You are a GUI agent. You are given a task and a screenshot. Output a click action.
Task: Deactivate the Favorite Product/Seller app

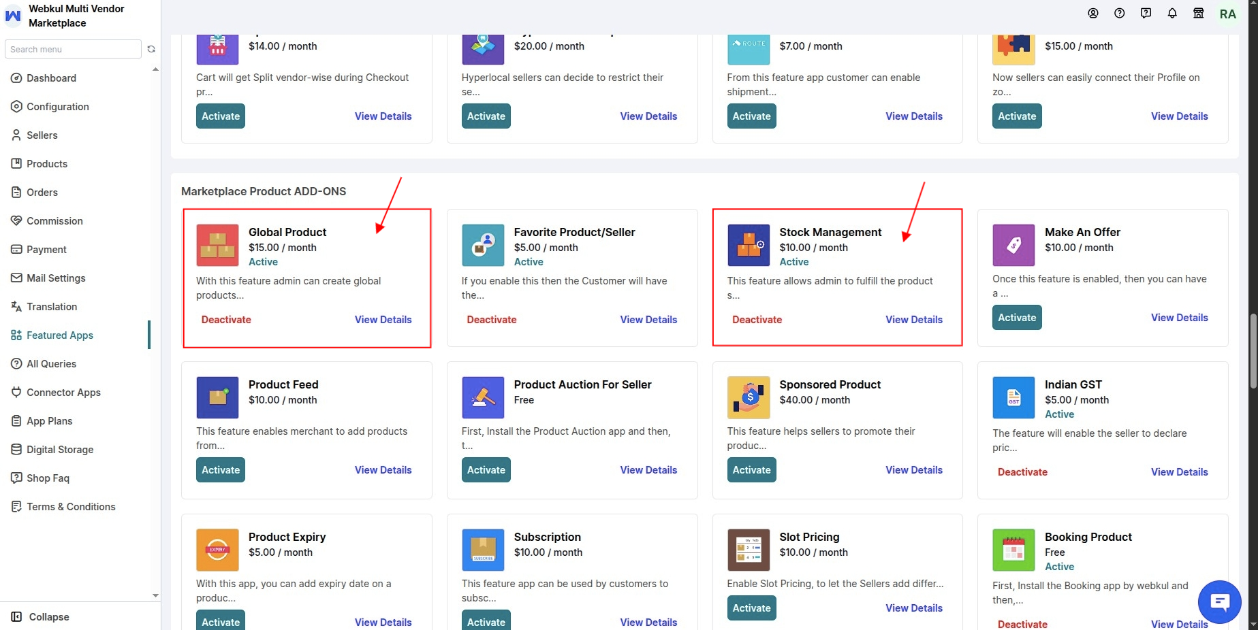click(x=491, y=320)
